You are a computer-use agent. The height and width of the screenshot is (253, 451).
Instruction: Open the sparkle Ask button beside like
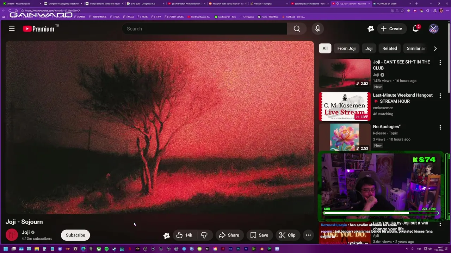166,235
